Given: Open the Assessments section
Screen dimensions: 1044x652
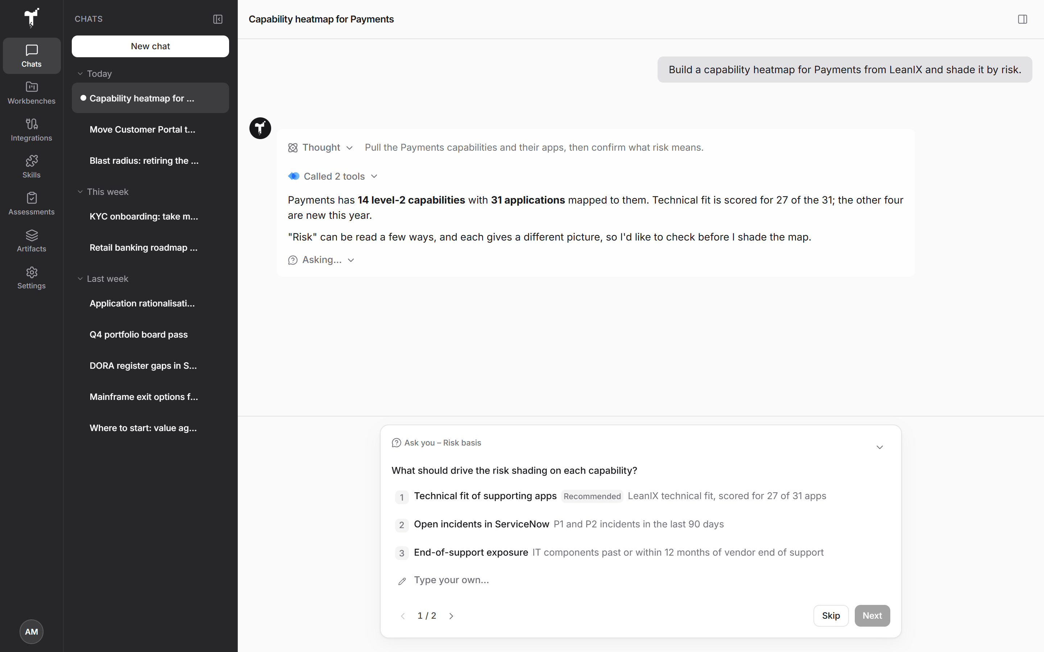Looking at the screenshot, I should [32, 204].
